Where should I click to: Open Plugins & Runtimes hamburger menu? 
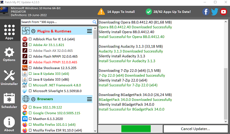coord(89,31)
